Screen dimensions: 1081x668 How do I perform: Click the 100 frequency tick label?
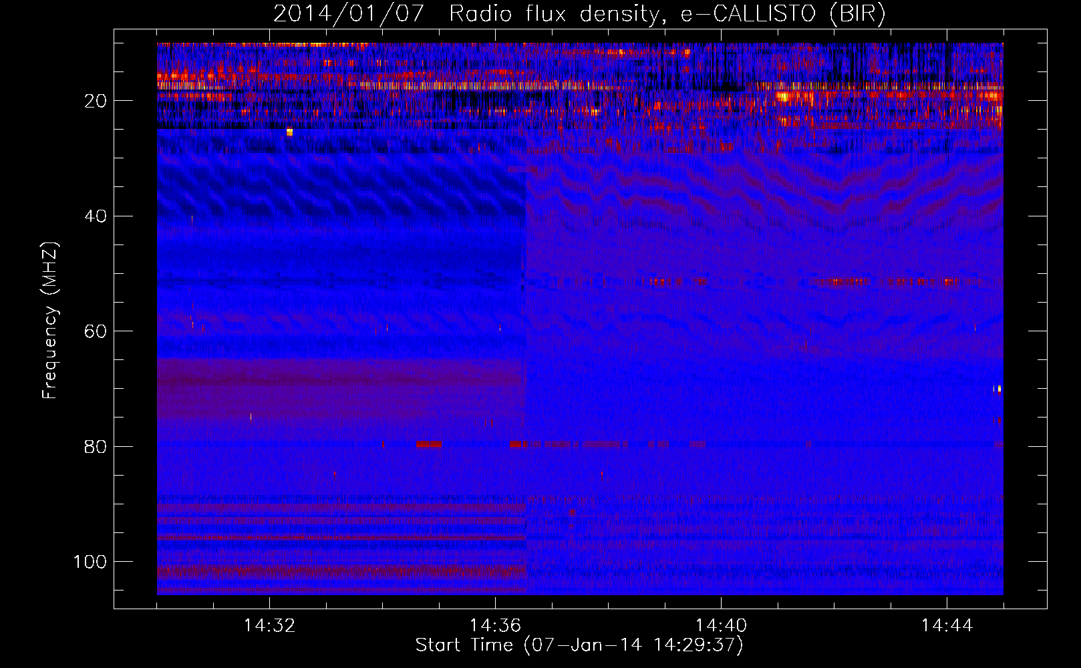click(90, 562)
